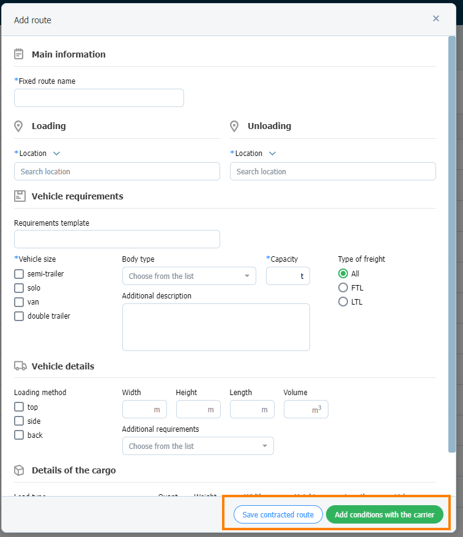Click the Capacity tonnage field
Image resolution: width=463 pixels, height=537 pixels.
tap(288, 276)
